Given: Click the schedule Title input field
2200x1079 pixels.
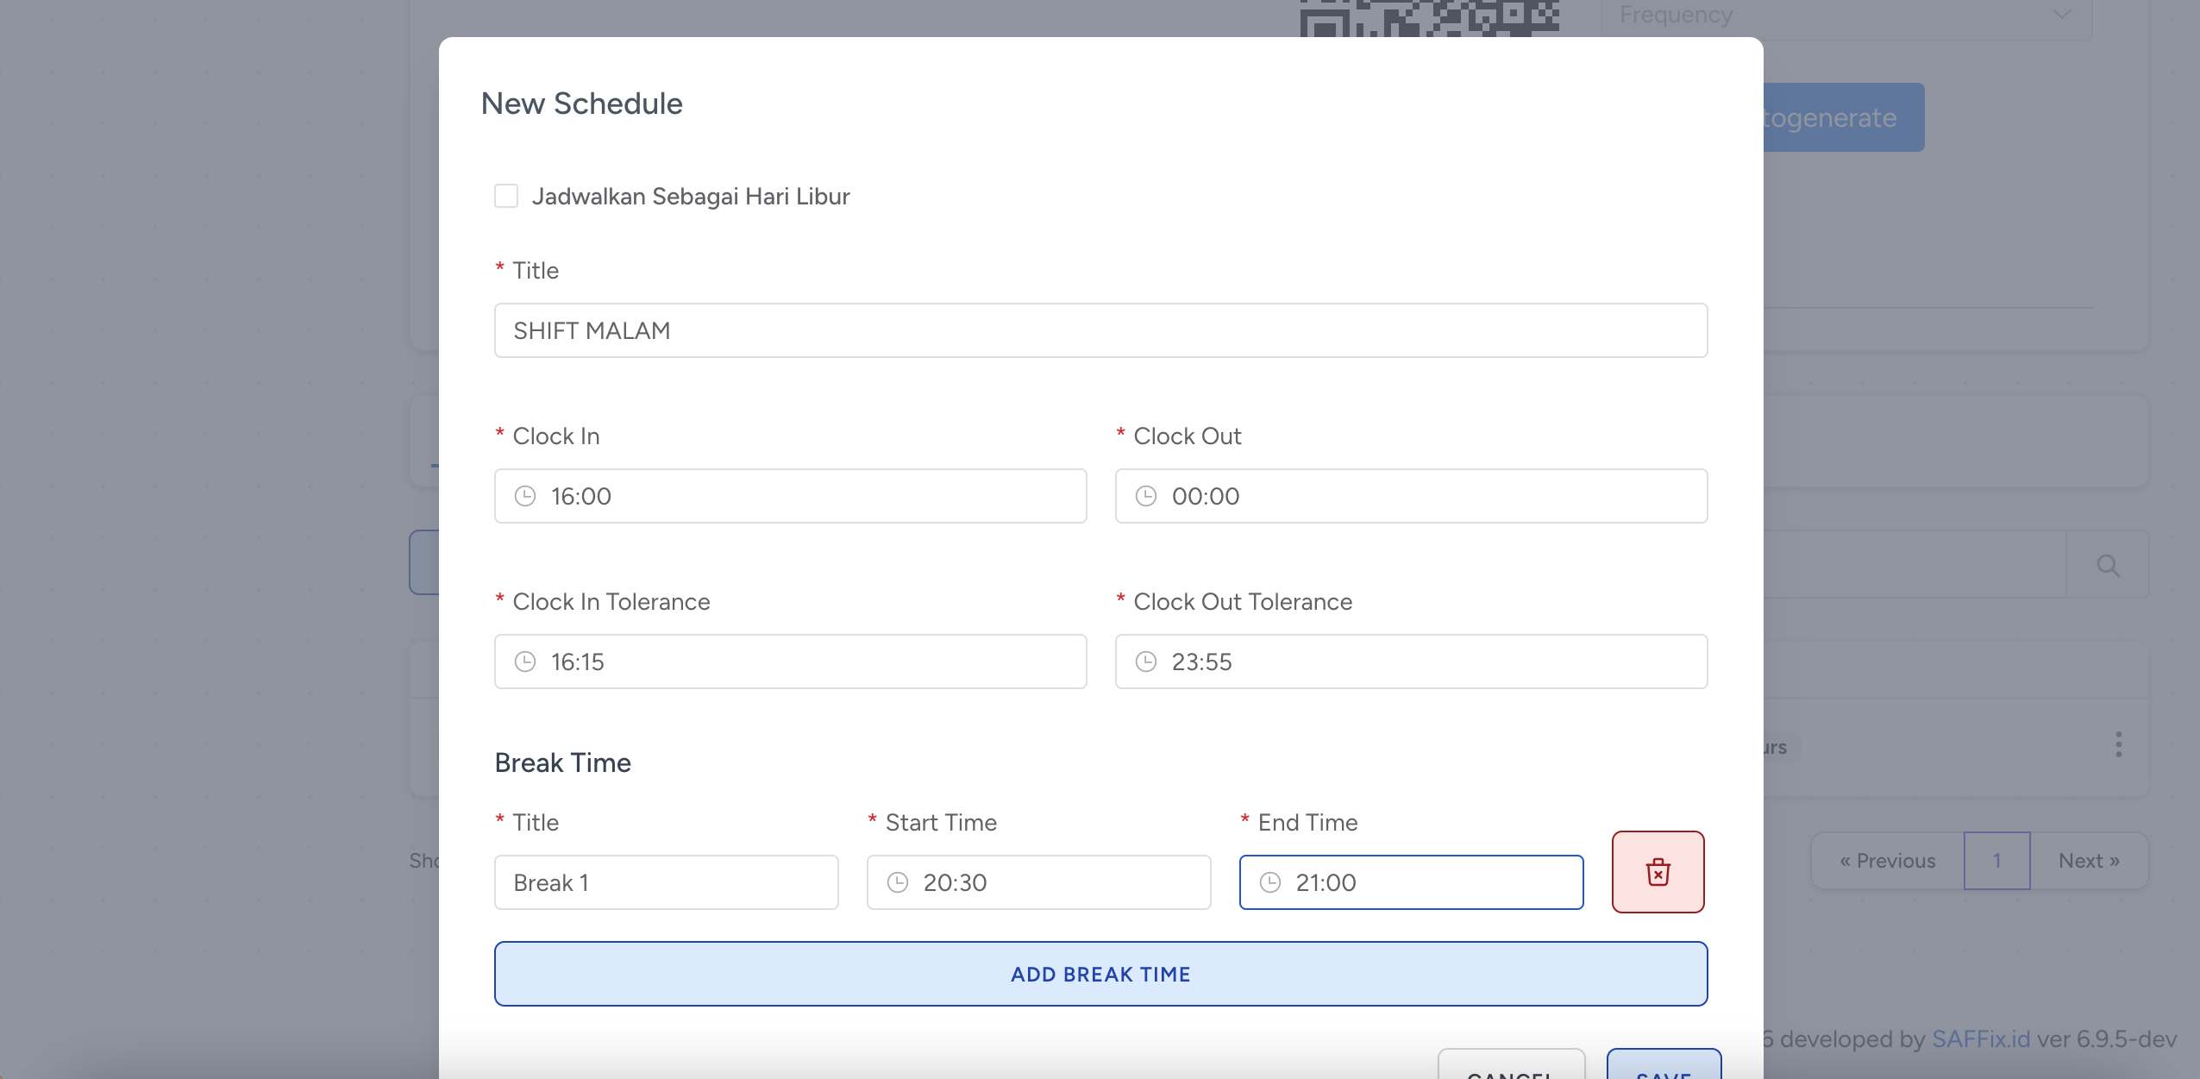Looking at the screenshot, I should tap(1100, 330).
